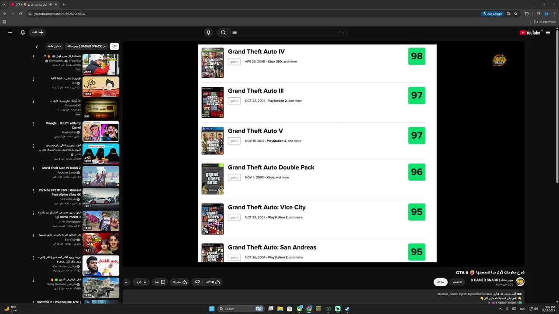Viewport: 559px width, 314px height.
Task: Share the video
Action: (x=180, y=282)
